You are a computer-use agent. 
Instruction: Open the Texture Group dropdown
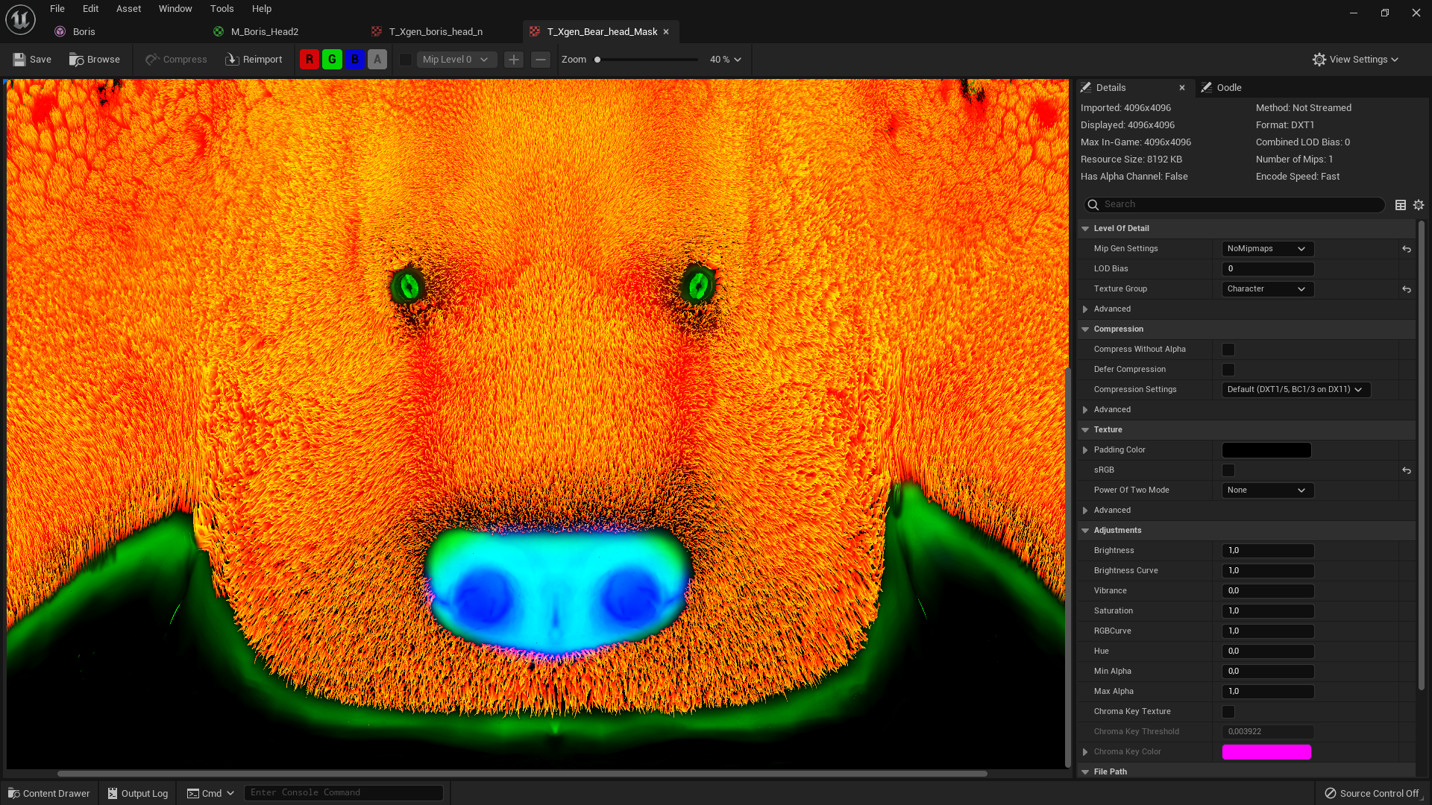1266,288
